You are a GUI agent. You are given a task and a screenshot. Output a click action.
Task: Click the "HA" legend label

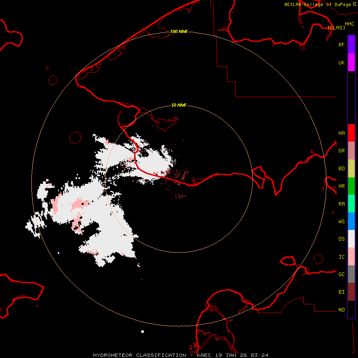pyautogui.click(x=341, y=133)
